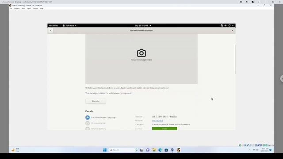This screenshot has height=159, width=283.
Task: Click the back arrow icon in Remote Desktop title bar
Action: pos(247,2)
